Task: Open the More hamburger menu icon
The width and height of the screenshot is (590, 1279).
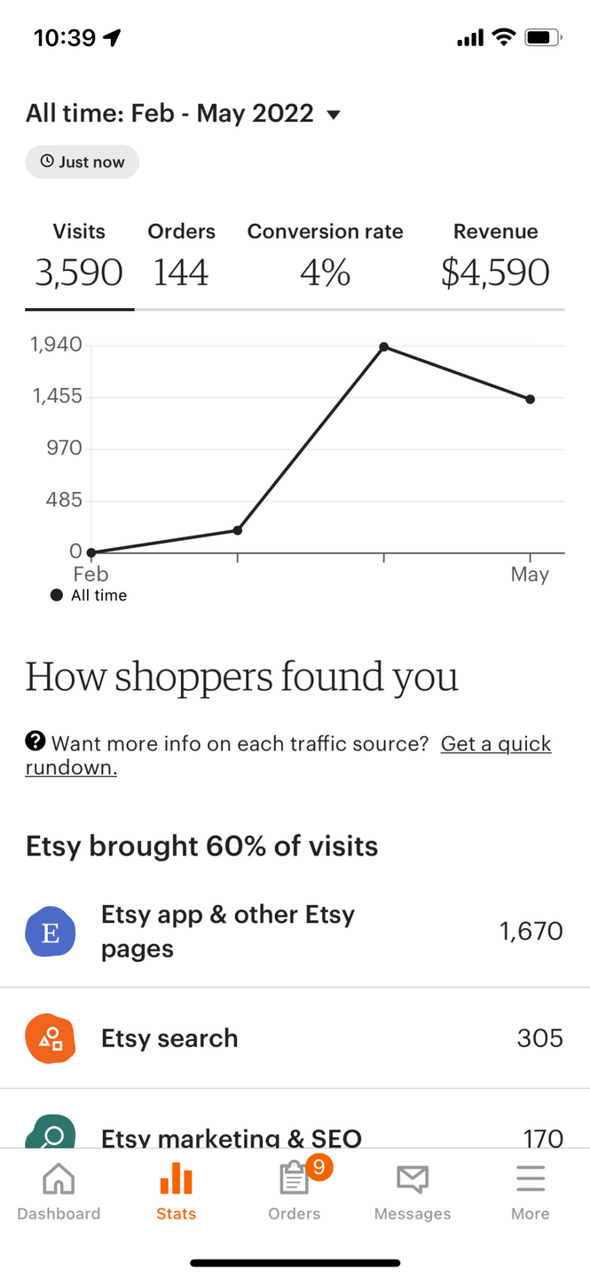Action: (x=530, y=1180)
